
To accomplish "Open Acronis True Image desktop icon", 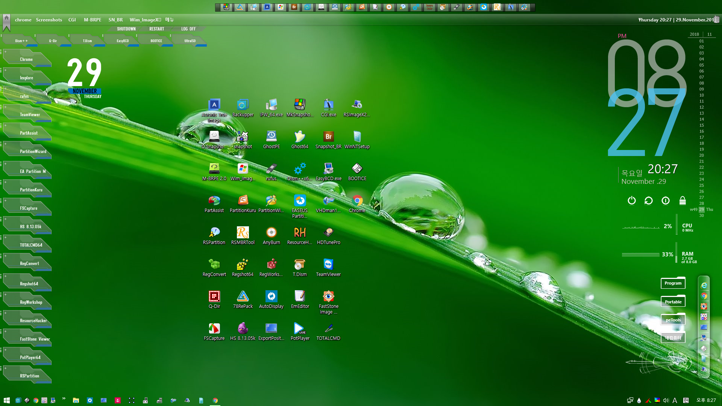I will 214,111.
